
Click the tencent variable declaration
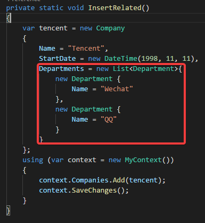pos(53,28)
